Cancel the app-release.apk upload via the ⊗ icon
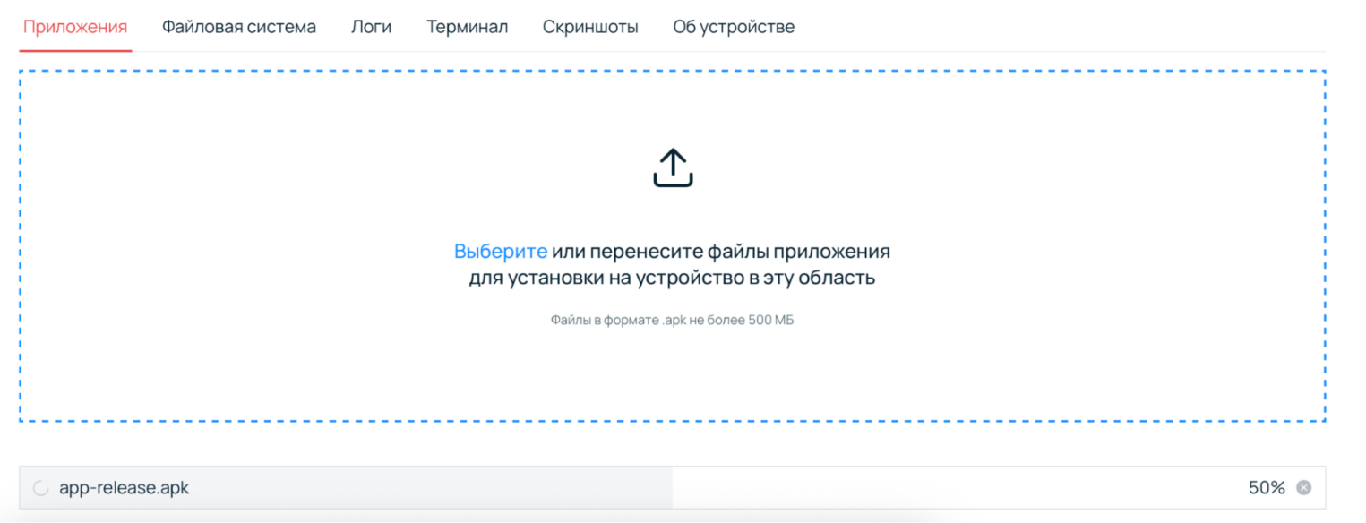 1304,487
